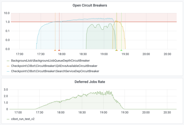Viewport: 184px width, 125px height.
Task: Click yellow color line of QAEnvsAvailable legend
Action: point(8,66)
